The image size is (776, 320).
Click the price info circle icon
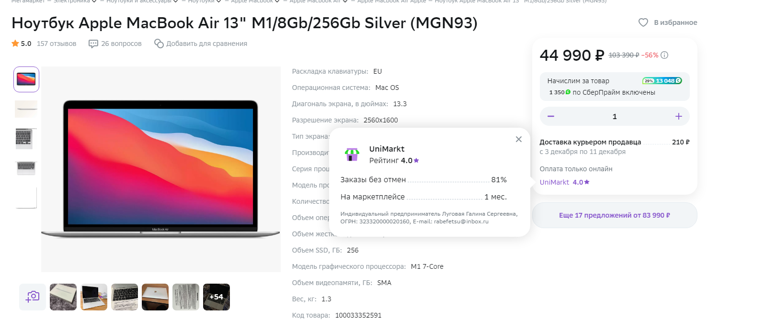[x=664, y=55]
